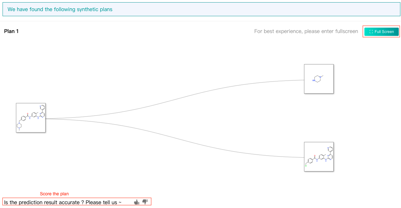Click the 'Plan 1' heading
This screenshot has height=208, width=401.
pyautogui.click(x=11, y=31)
